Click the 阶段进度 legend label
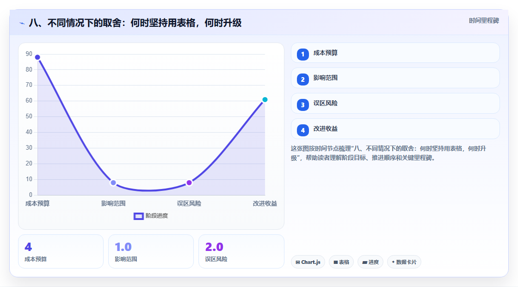Viewport: 518px width, 287px height. pyautogui.click(x=157, y=216)
